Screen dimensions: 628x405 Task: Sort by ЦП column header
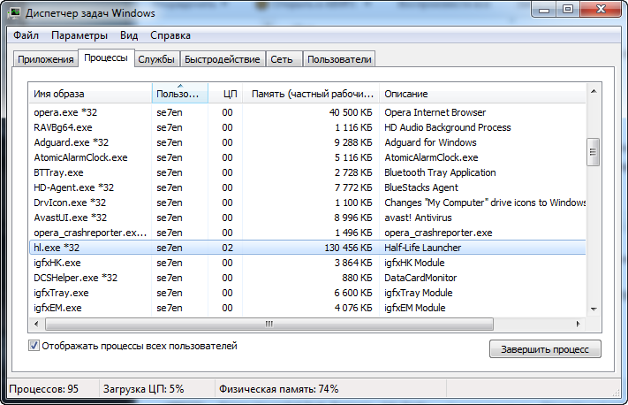[x=225, y=94]
